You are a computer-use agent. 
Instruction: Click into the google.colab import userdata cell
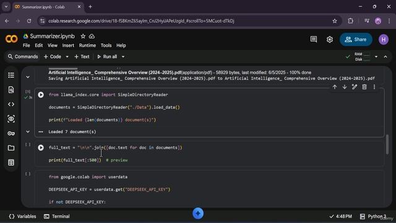point(210,189)
